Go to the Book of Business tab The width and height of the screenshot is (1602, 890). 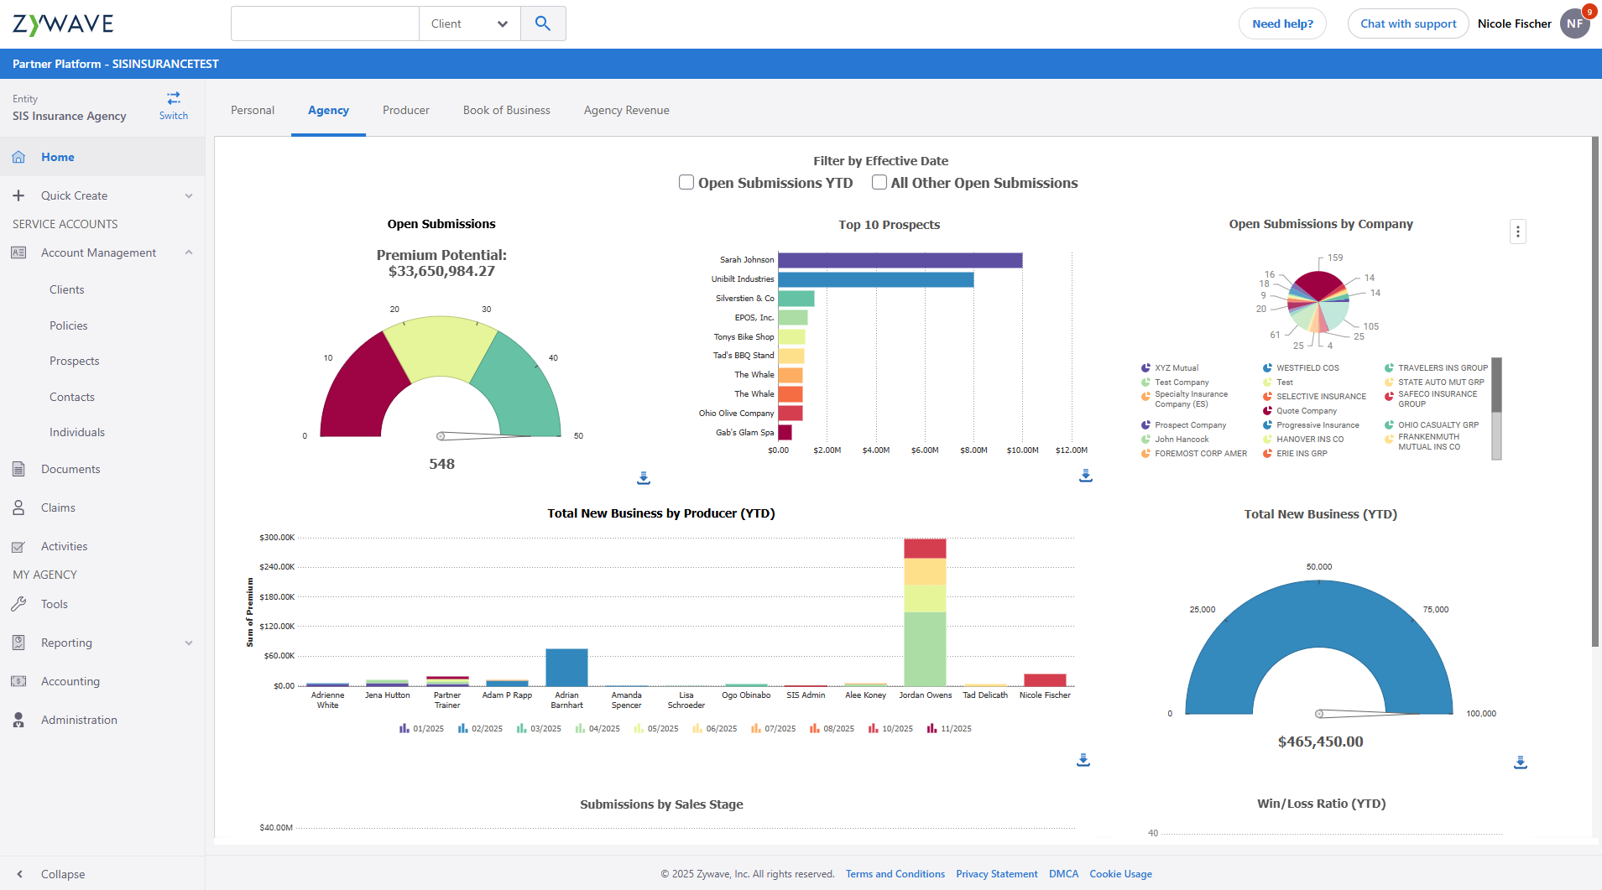click(x=507, y=110)
